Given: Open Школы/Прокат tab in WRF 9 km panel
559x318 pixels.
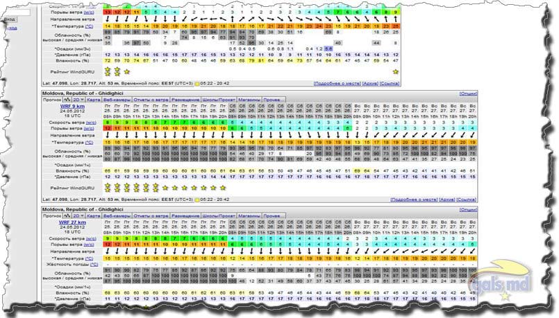Looking at the screenshot, I should click(219, 100).
